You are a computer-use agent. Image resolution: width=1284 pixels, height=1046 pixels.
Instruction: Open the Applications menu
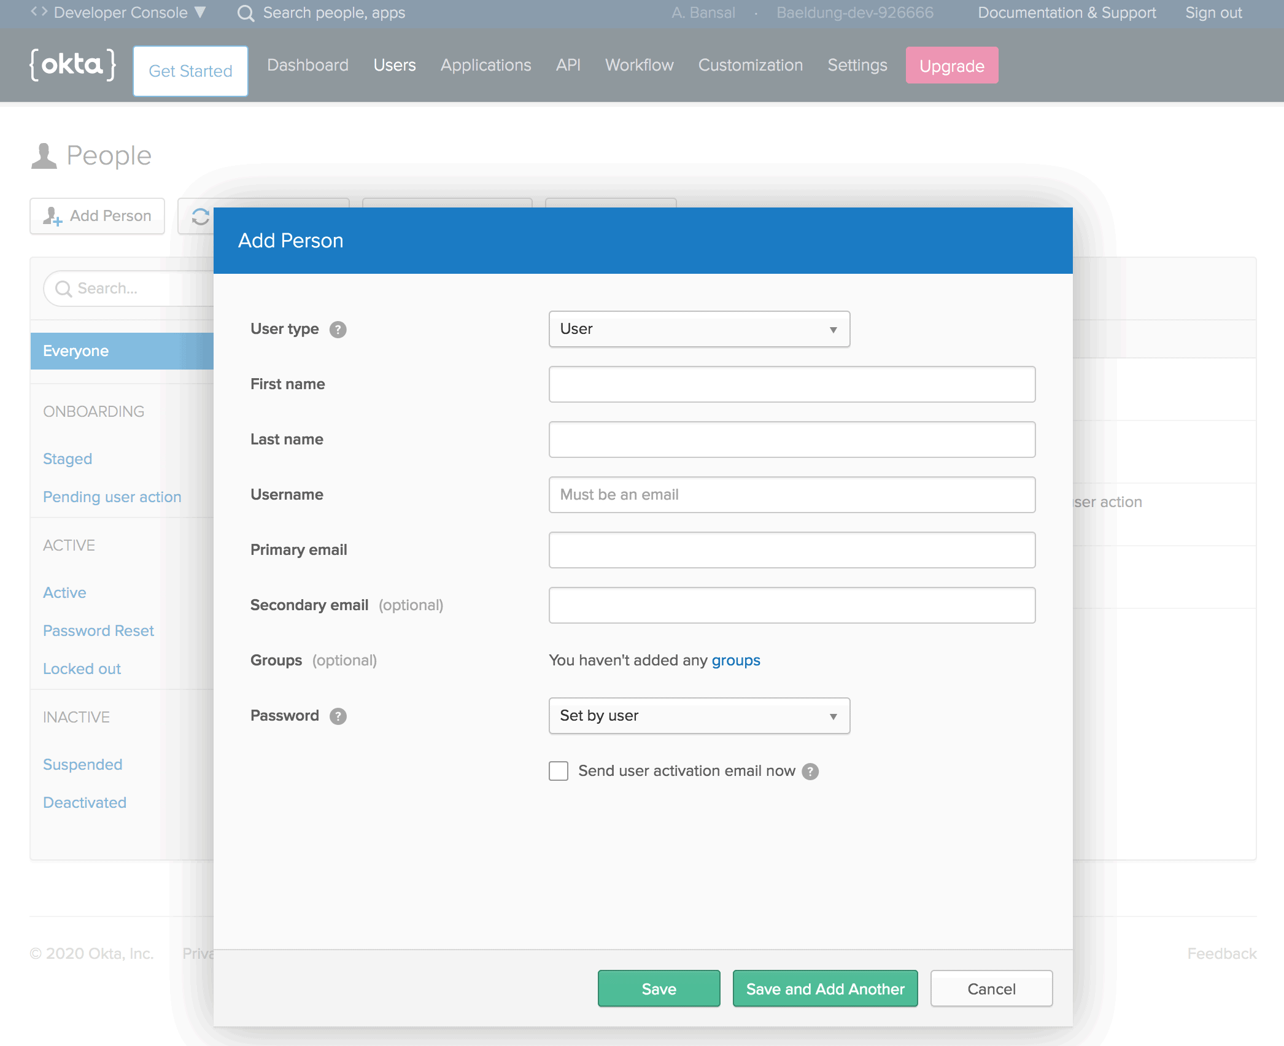[x=485, y=65]
